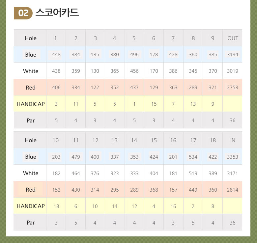Select Red distance 449 on hole 17
The image size is (257, 243).
pos(193,190)
